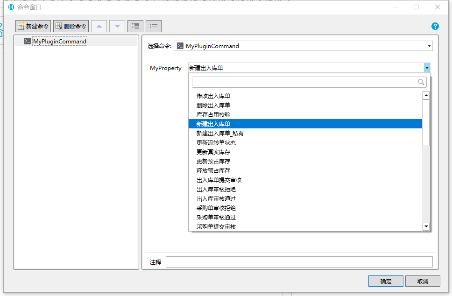Click the 命令窗口 title bar app icon
Screen dimensions: 452x296
(x=11, y=7)
